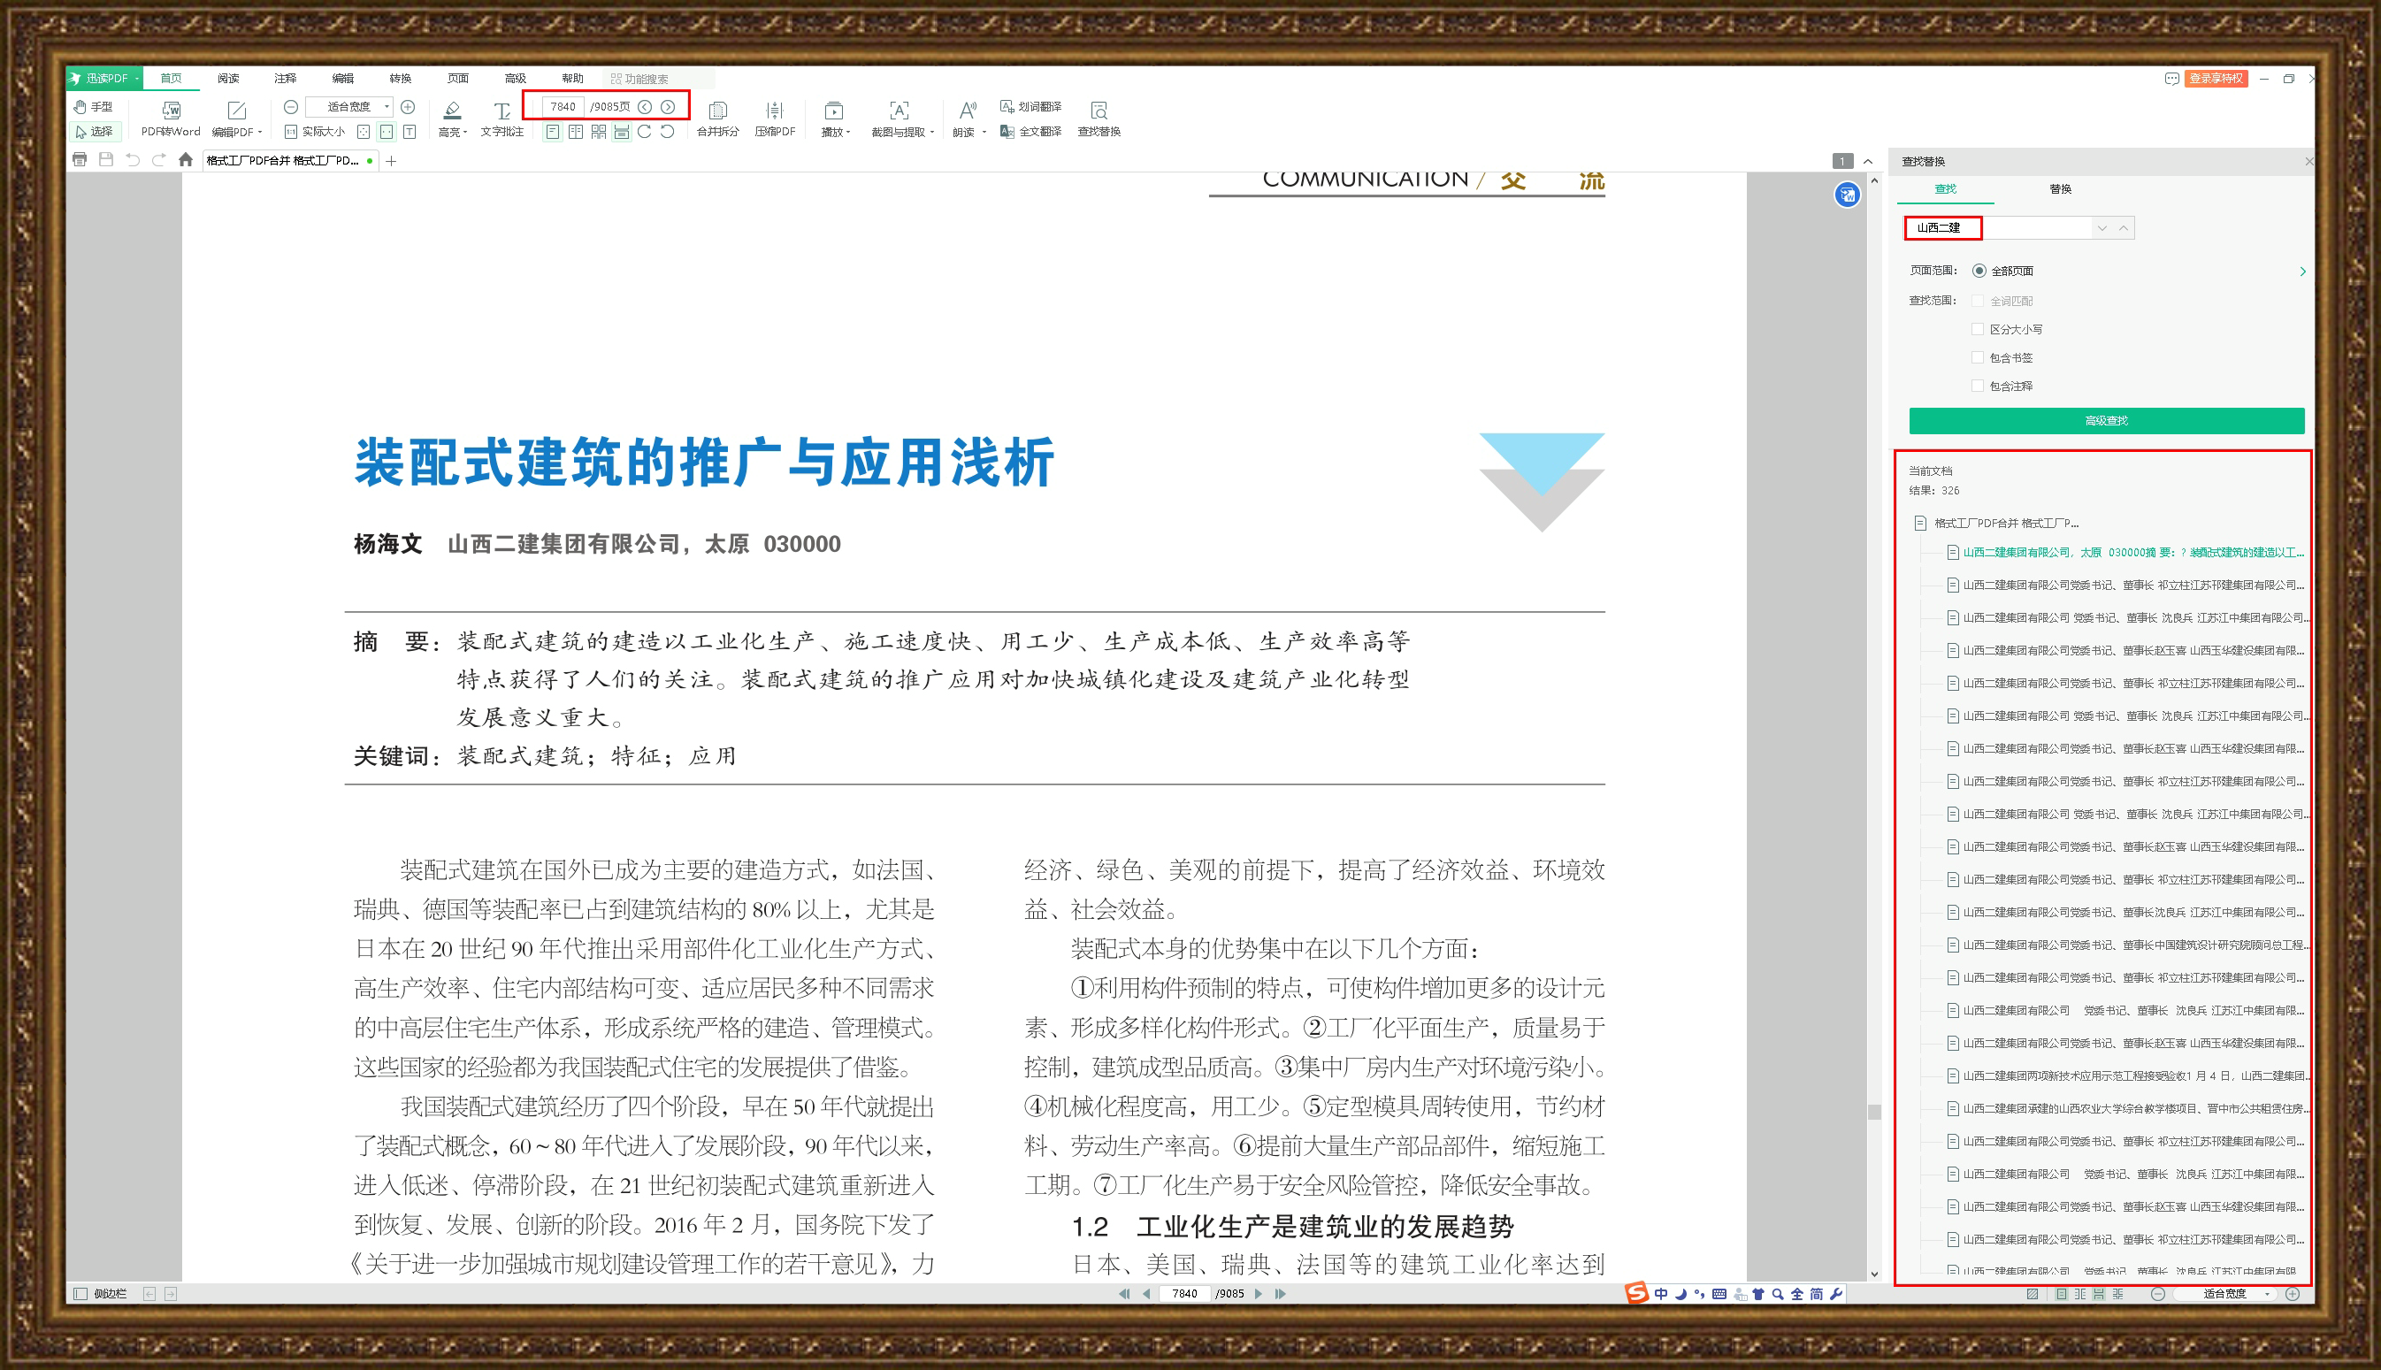Click the 文字批注 text annotation icon
Viewport: 2381px width, 1370px height.
click(x=501, y=111)
